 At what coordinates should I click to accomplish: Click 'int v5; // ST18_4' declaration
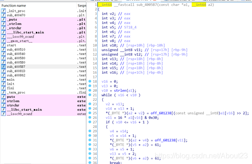click(119, 27)
